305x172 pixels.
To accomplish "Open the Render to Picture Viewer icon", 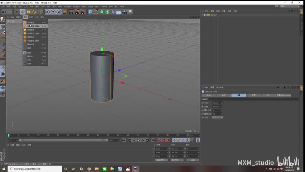I will tap(77, 12).
